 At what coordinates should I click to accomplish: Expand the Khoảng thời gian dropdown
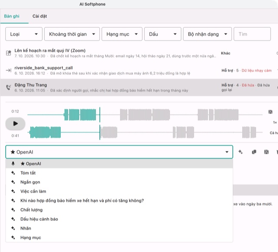(72, 34)
